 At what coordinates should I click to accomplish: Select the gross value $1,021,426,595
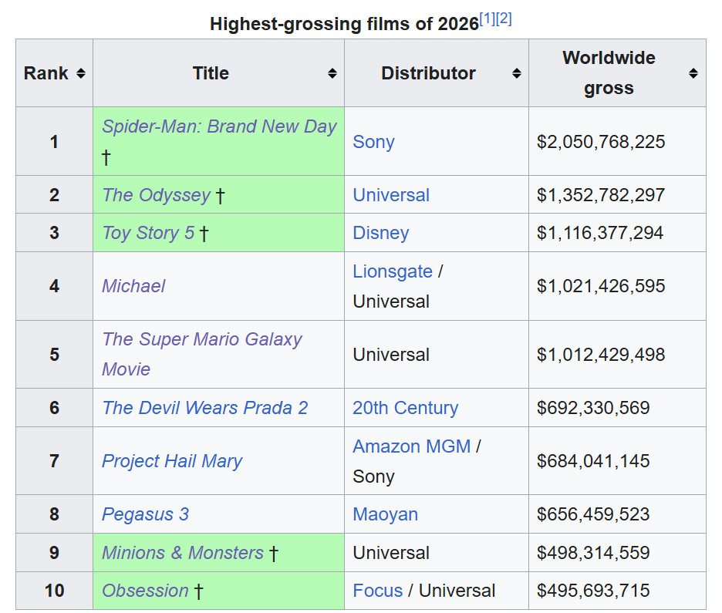coord(601,286)
